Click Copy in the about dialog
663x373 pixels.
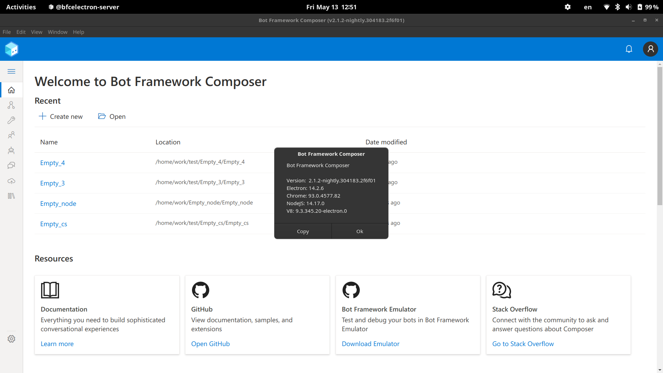click(x=303, y=231)
